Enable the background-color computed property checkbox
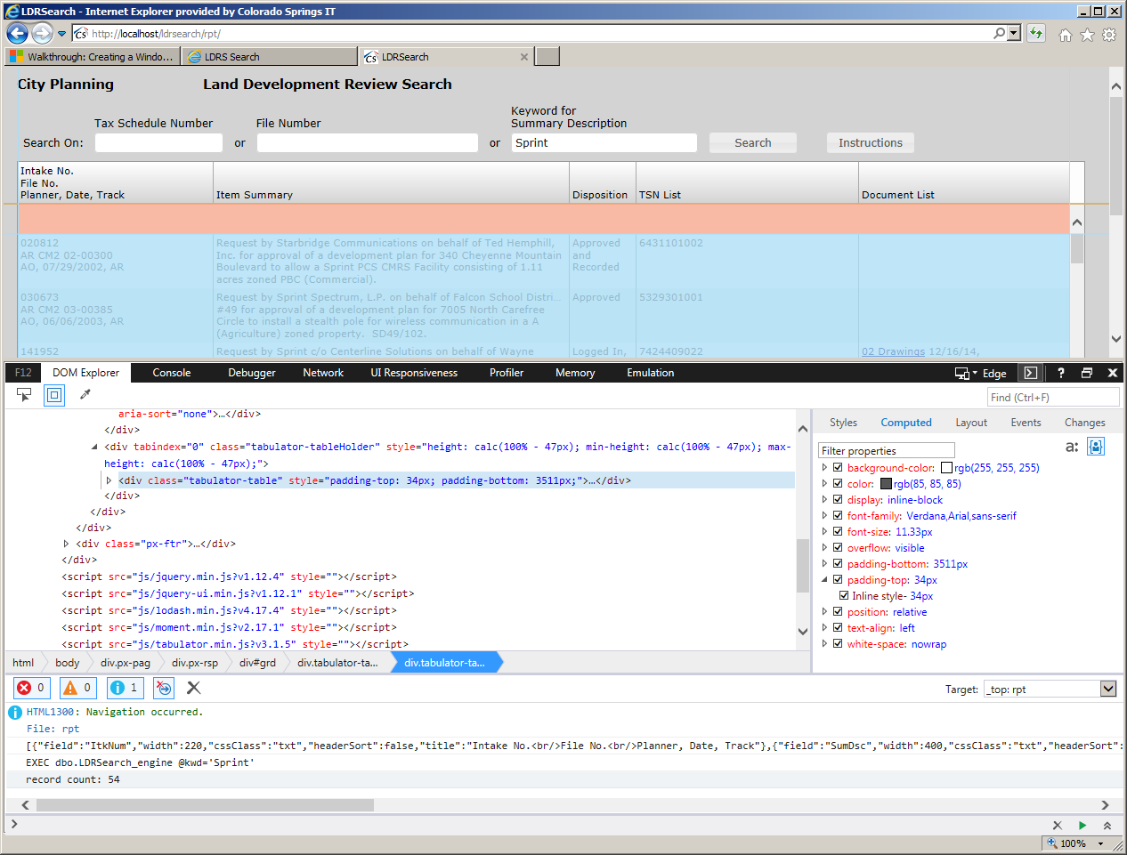Viewport: 1127px width, 855px height. [x=838, y=467]
